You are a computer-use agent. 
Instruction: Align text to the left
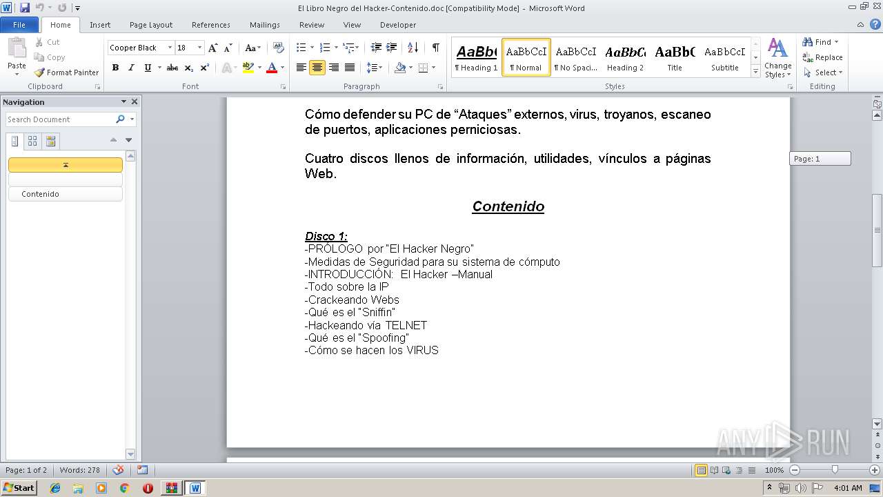click(301, 68)
